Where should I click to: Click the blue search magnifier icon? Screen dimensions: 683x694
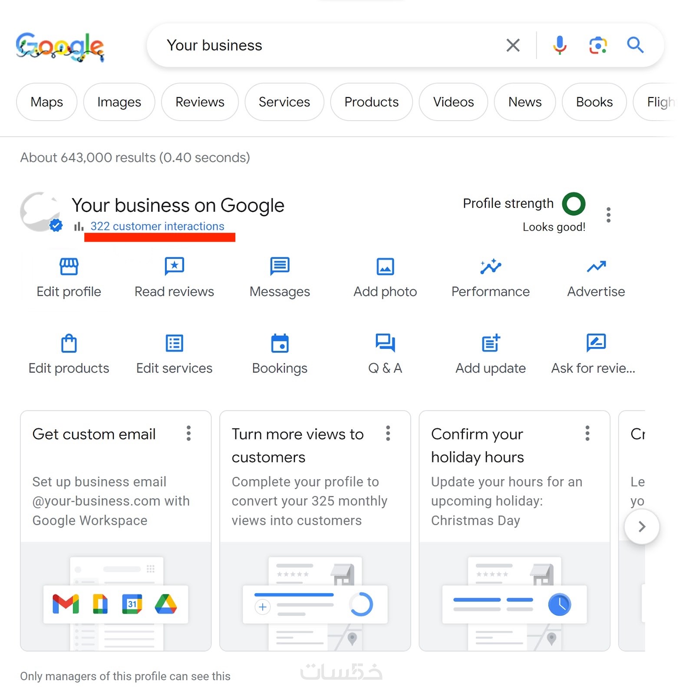coord(635,45)
